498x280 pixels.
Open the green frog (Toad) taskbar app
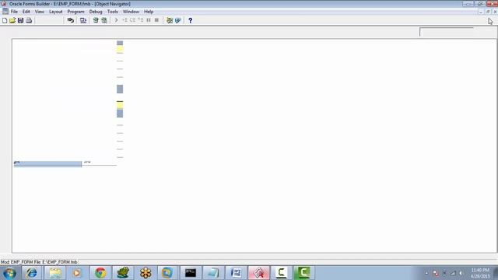(123, 273)
